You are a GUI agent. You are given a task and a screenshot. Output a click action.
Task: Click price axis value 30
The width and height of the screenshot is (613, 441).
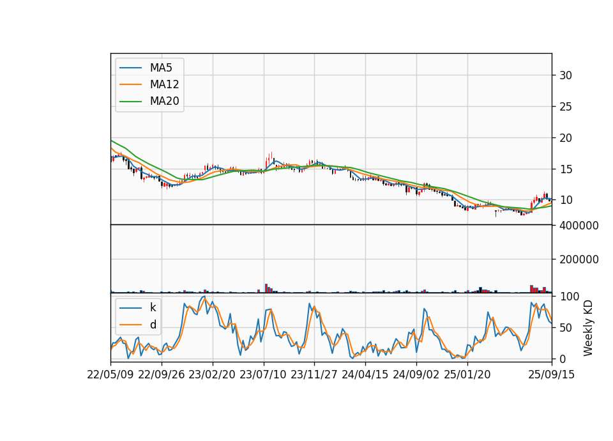click(x=566, y=75)
